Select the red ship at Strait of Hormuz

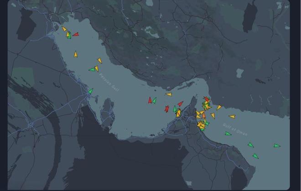[x=207, y=99]
